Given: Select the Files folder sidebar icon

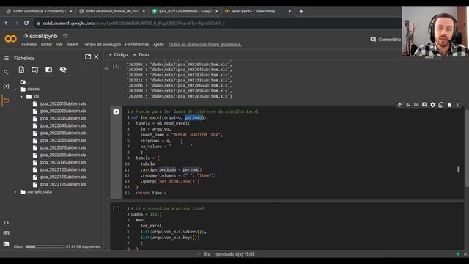Looking at the screenshot, I should 6,100.
